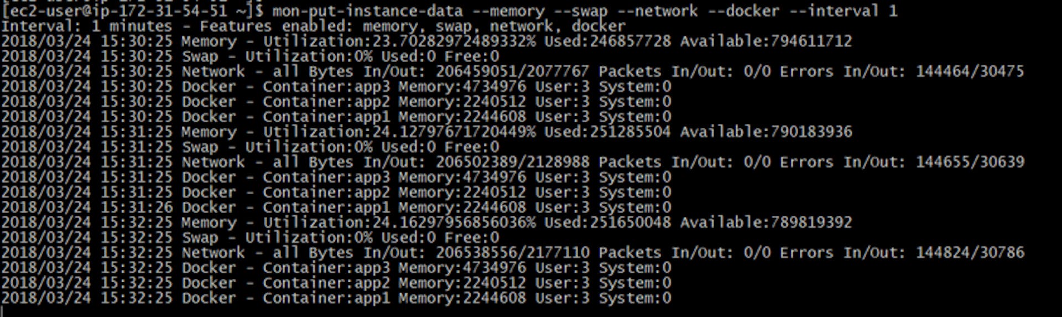
Task: Click the --docker flag in command
Action: [744, 11]
